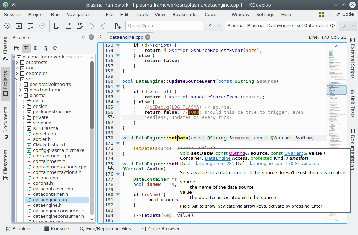Create a new document from the toolbar

click(x=57, y=26)
